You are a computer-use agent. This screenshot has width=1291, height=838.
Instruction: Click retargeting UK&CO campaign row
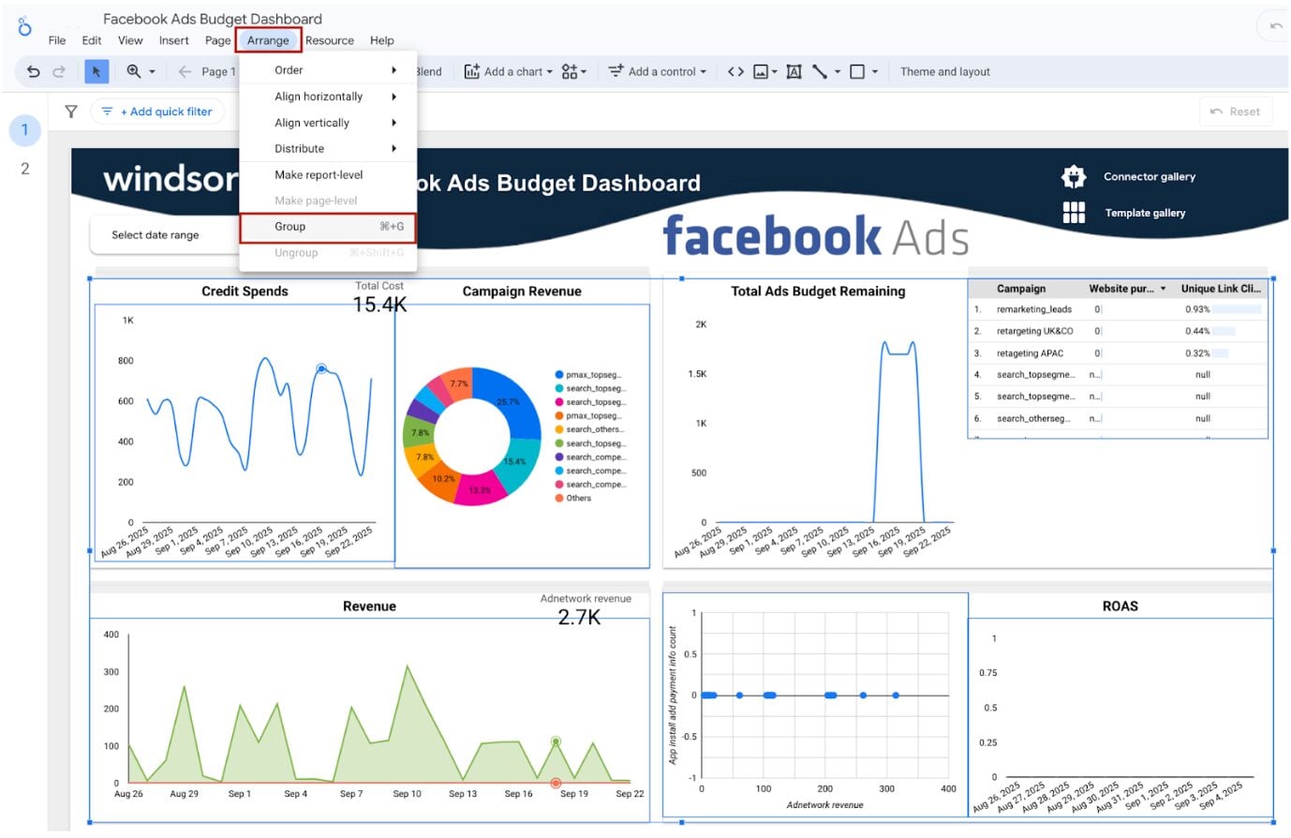(x=1117, y=331)
